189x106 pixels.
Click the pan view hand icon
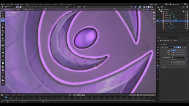[x=154, y=16]
